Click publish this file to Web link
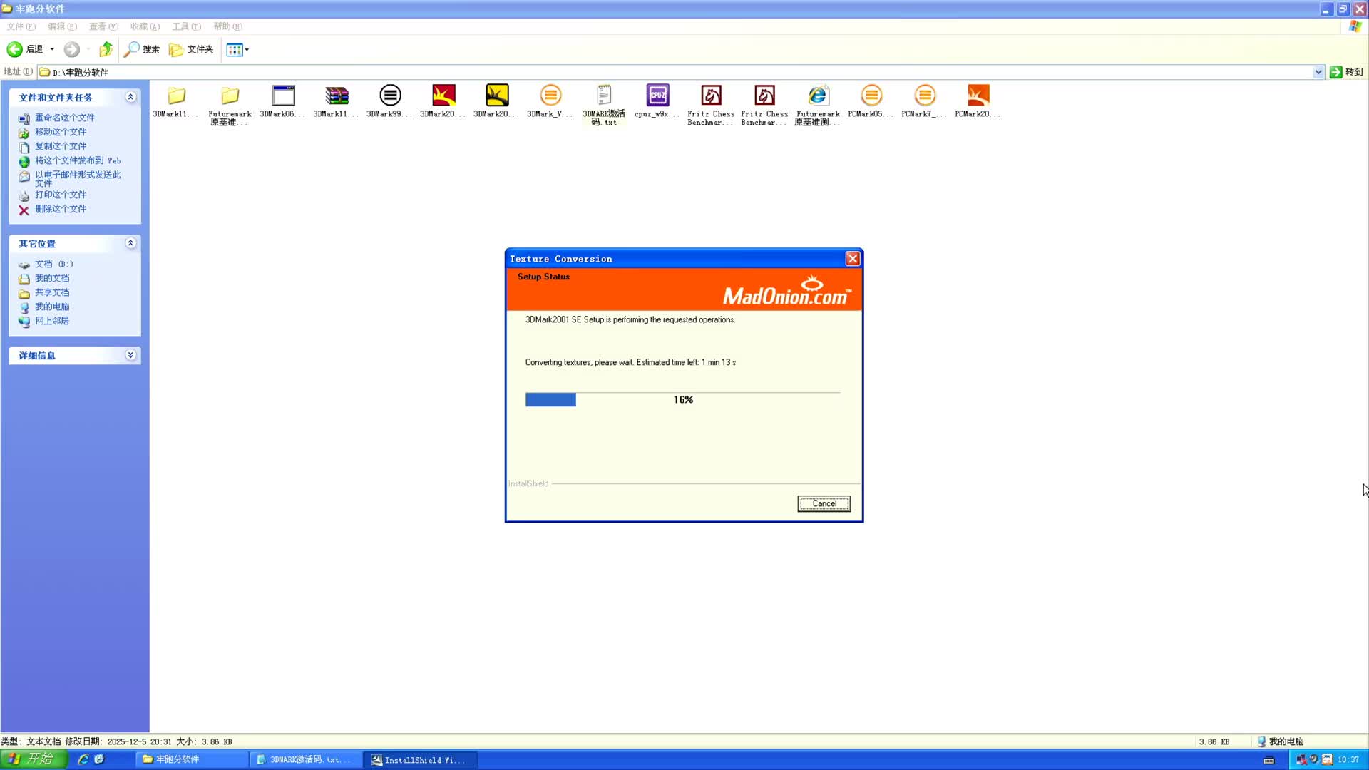Image resolution: width=1369 pixels, height=770 pixels. point(78,160)
